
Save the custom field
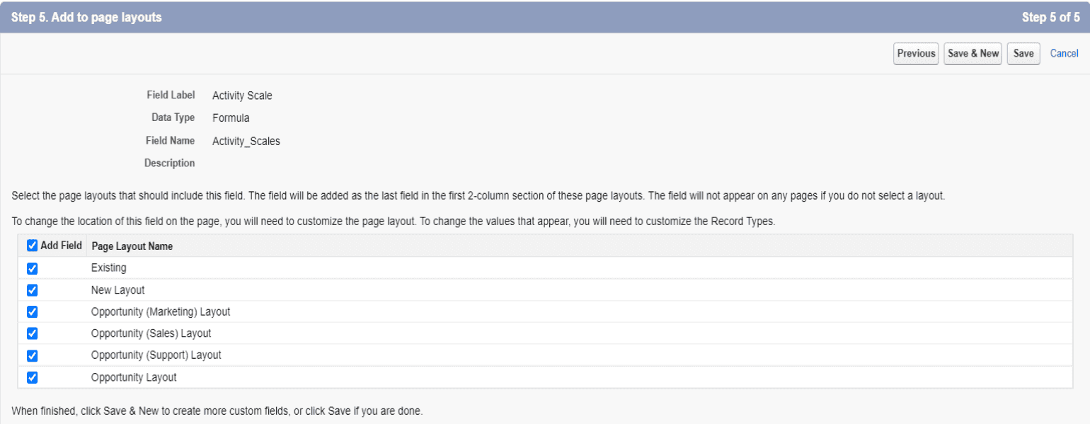1023,53
